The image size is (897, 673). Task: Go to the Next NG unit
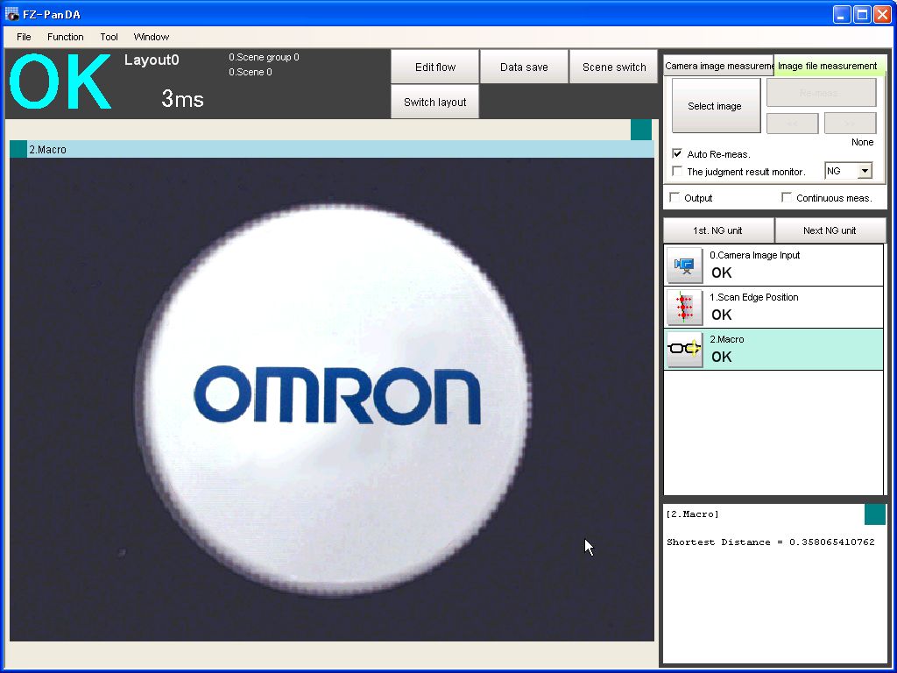point(830,230)
